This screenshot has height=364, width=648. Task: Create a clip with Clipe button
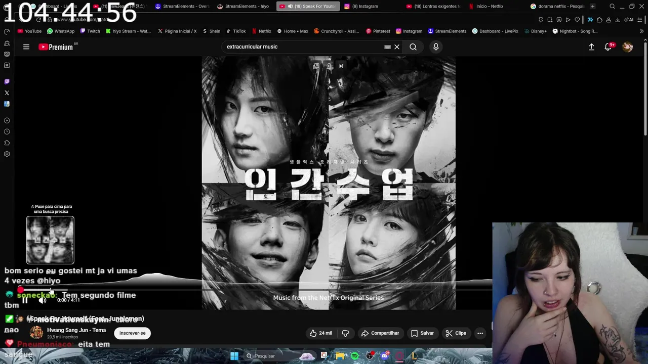456,333
